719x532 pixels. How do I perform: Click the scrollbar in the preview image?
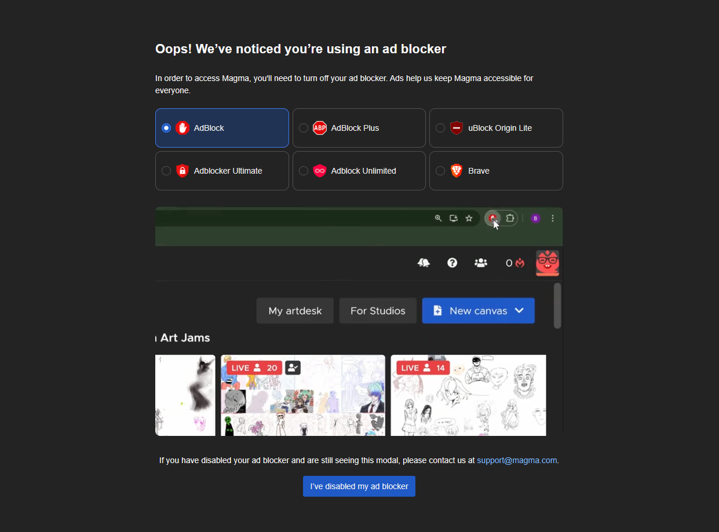557,306
